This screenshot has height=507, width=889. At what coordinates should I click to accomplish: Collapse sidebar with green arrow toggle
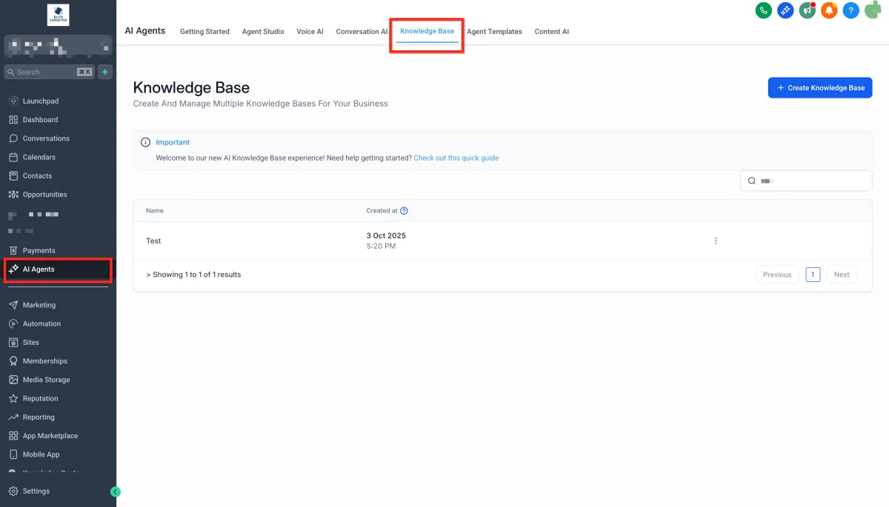115,491
